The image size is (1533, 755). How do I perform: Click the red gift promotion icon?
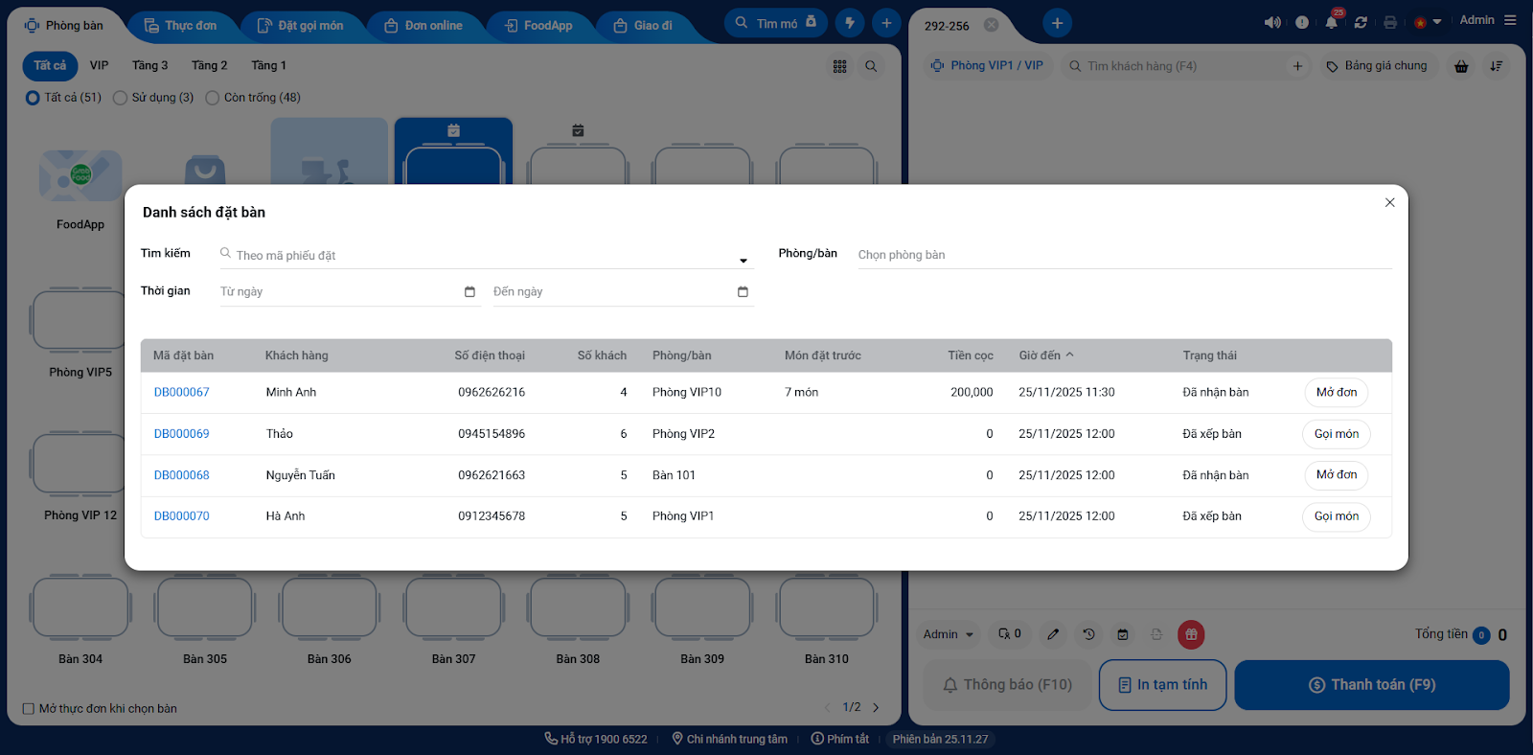point(1191,634)
